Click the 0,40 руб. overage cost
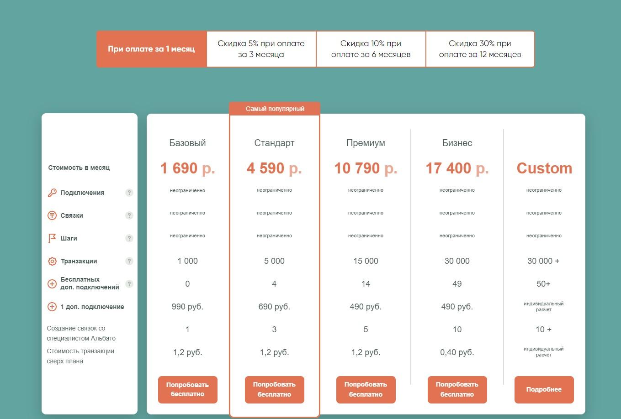This screenshot has width=621, height=419. (x=457, y=352)
